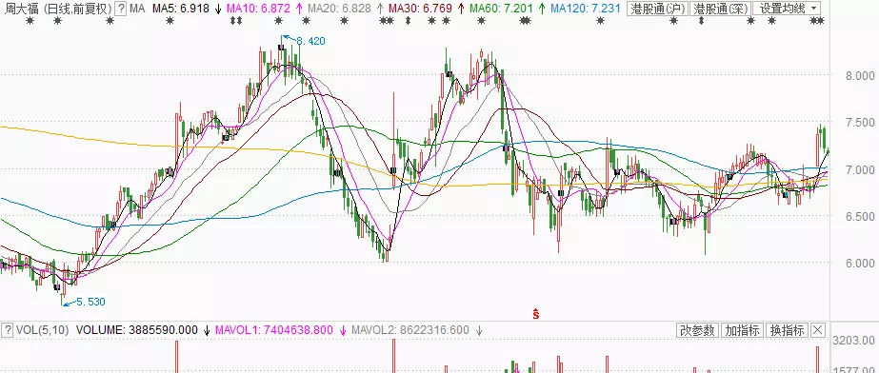Click the 7.500 price axis label

(x=860, y=122)
